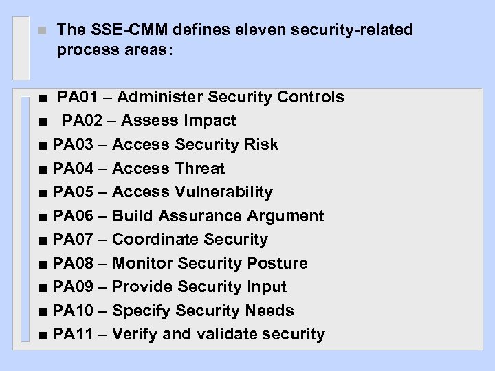495x371 pixels.
Task: Click the bullet beside the SSE-CMM title
Action: pos(43,30)
